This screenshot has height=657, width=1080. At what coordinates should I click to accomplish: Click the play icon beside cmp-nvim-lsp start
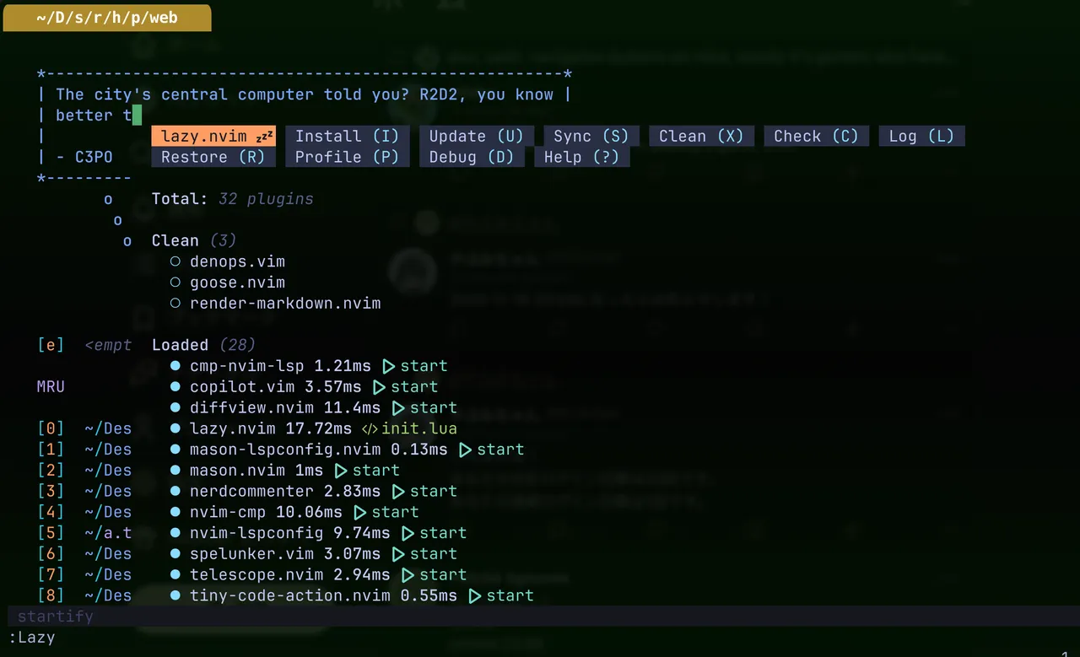(x=389, y=366)
